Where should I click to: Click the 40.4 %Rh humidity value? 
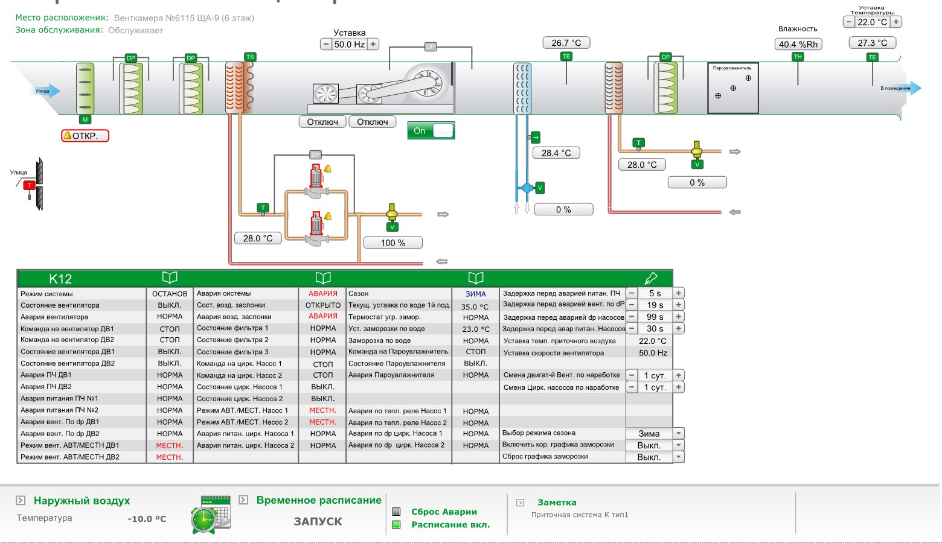798,44
